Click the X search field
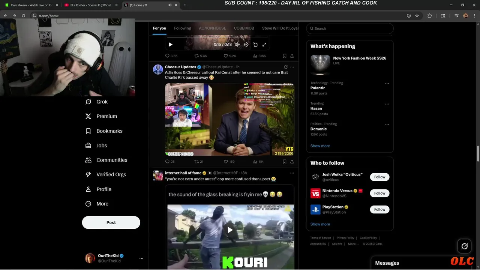 pyautogui.click(x=350, y=28)
